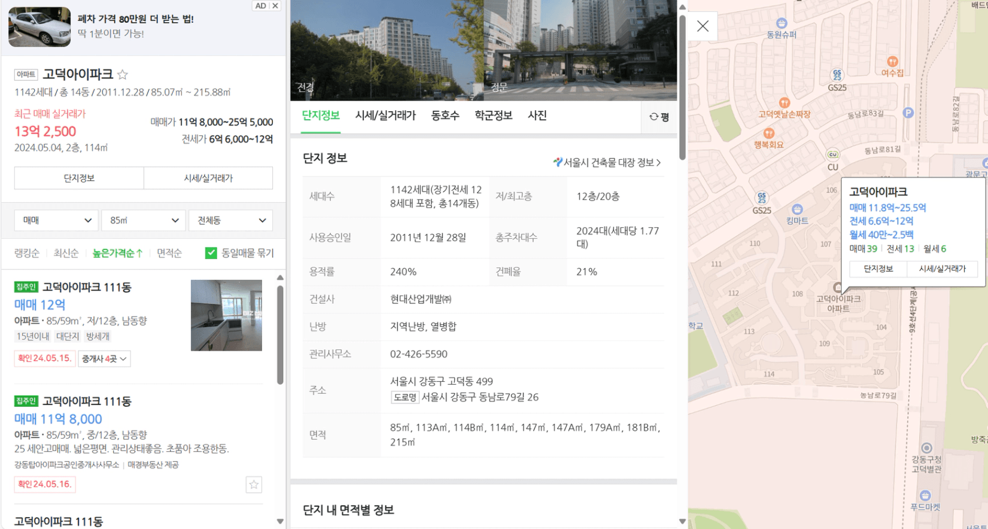Click 고덕옛날손짜장 restaurant map icon
The image size is (988, 529).
click(784, 103)
